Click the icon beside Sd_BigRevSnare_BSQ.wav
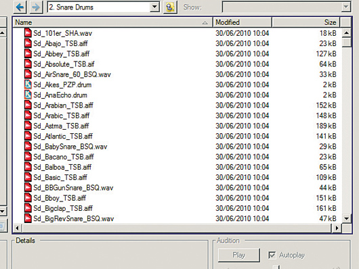This screenshot has height=269, width=359. [28, 218]
